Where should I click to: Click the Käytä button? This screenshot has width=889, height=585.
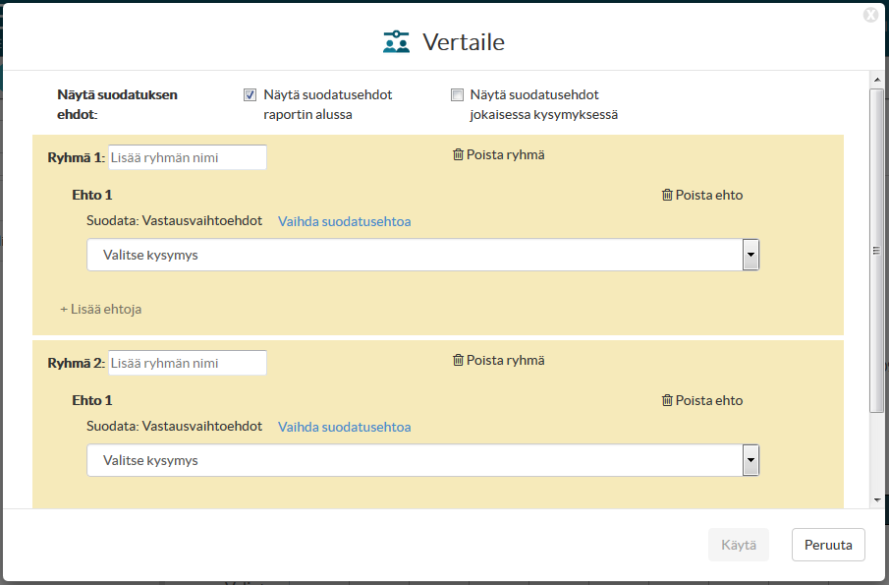[x=739, y=545]
